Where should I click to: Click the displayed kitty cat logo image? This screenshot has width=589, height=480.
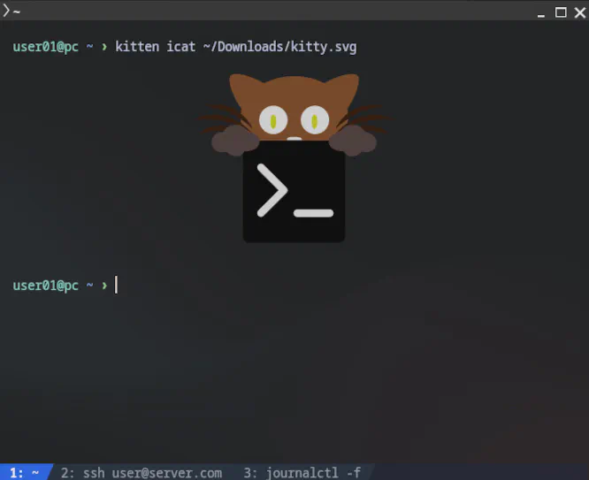[294, 157]
